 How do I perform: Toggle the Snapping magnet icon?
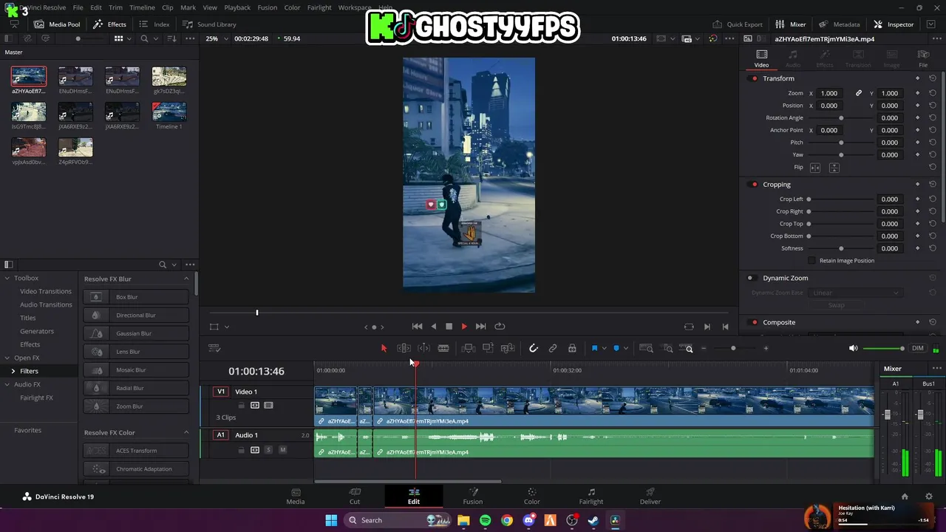click(534, 348)
